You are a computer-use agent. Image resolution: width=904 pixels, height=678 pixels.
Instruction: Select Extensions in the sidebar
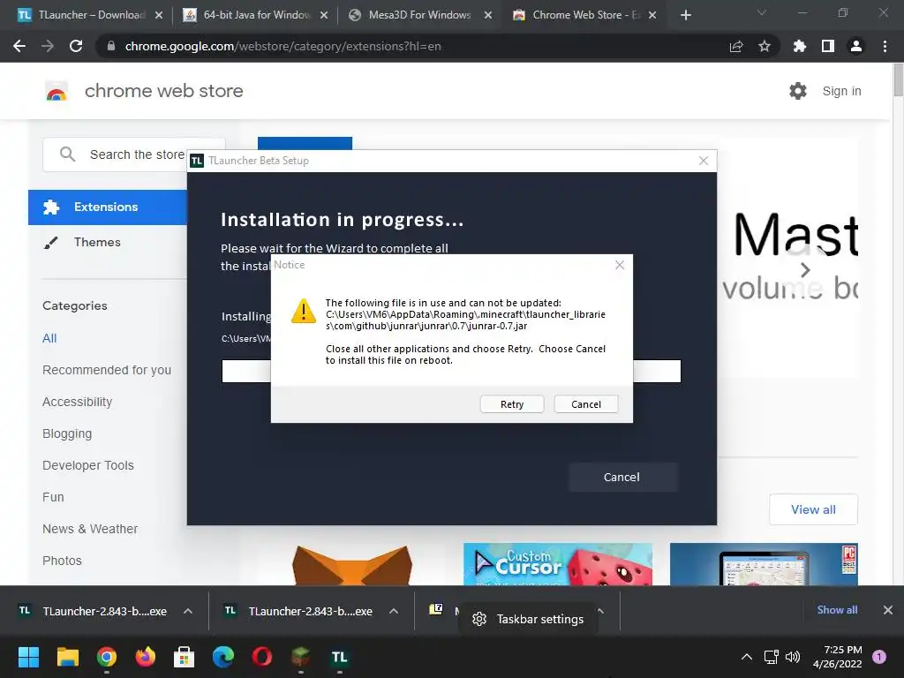click(108, 207)
